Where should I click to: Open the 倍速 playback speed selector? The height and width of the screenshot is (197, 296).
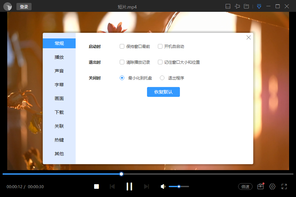pyautogui.click(x=245, y=186)
